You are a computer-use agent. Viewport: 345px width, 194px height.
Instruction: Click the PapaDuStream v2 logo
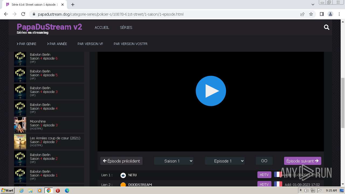click(49, 27)
